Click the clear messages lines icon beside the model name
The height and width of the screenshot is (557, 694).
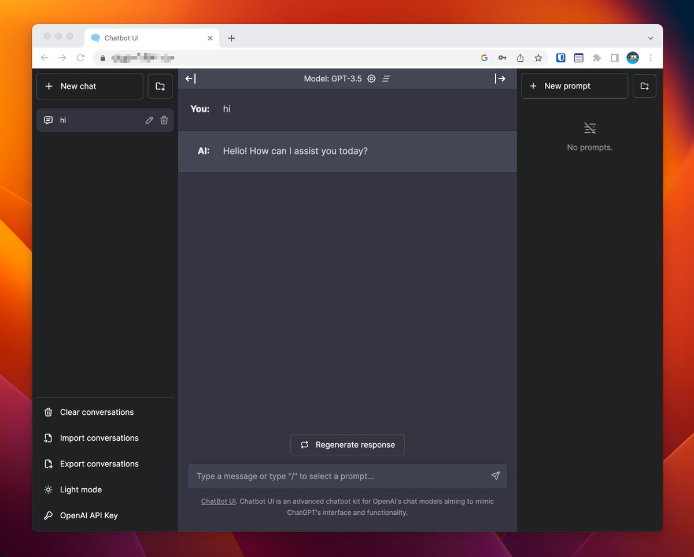click(x=386, y=79)
